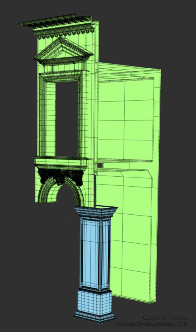This screenshot has height=332, width=196.
Task: Select the blue pillar shaft mesh
Action: 95,253
